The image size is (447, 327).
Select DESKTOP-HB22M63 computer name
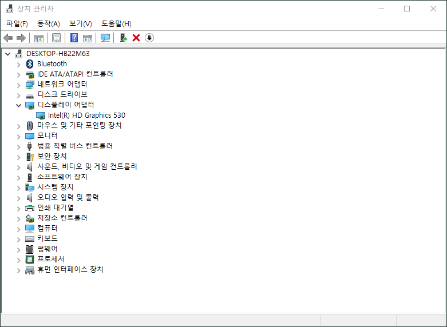point(58,54)
